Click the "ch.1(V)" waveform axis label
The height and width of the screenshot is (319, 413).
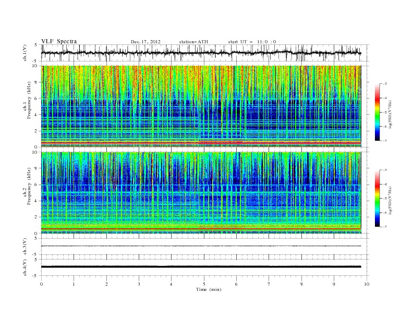25,53
